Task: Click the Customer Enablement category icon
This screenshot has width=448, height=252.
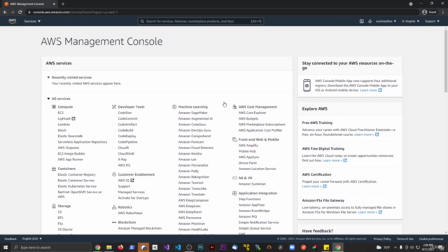Action: coord(114,174)
